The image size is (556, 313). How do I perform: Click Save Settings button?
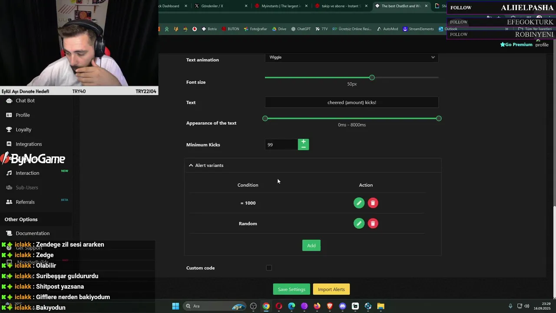[x=291, y=290]
